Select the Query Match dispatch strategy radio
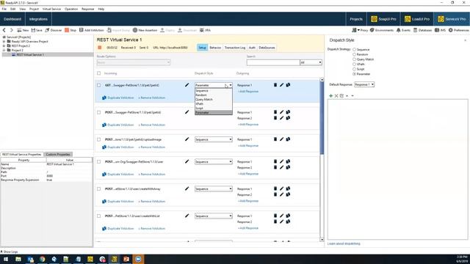Viewport: 470px width, 264px height. (x=354, y=59)
